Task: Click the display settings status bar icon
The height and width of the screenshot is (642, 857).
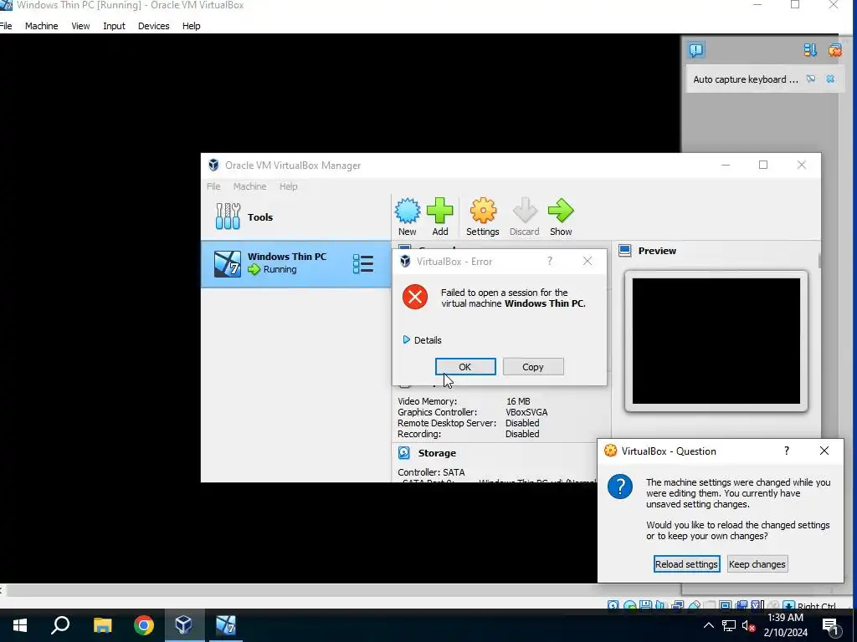Action: (726, 605)
